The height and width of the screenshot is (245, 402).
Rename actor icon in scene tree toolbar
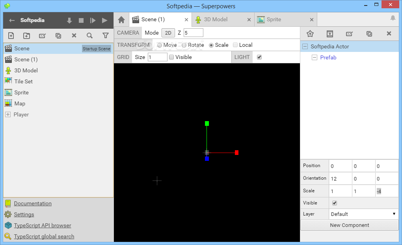click(349, 34)
